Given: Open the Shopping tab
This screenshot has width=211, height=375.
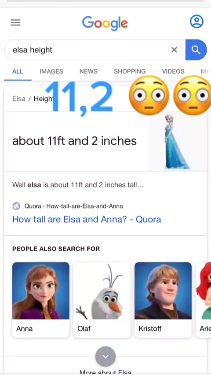Looking at the screenshot, I should 130,71.
